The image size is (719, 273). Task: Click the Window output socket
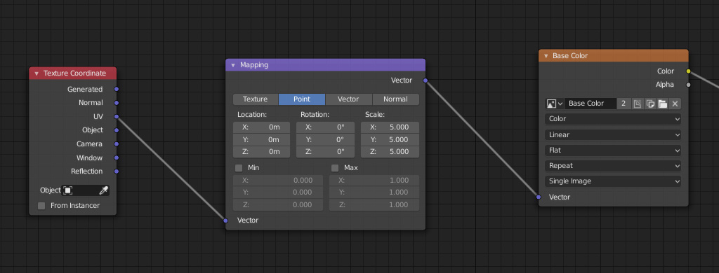click(x=117, y=157)
